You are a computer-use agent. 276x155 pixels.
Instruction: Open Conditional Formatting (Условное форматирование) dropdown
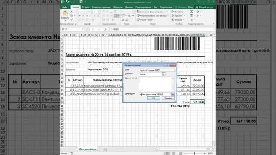click(x=152, y=12)
